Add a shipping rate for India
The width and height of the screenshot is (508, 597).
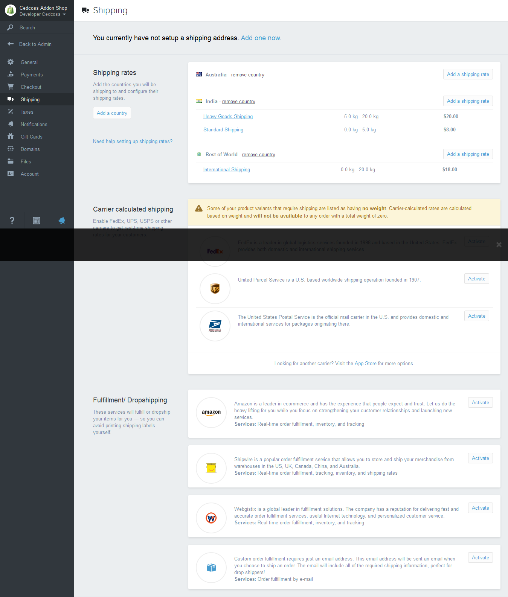click(468, 101)
